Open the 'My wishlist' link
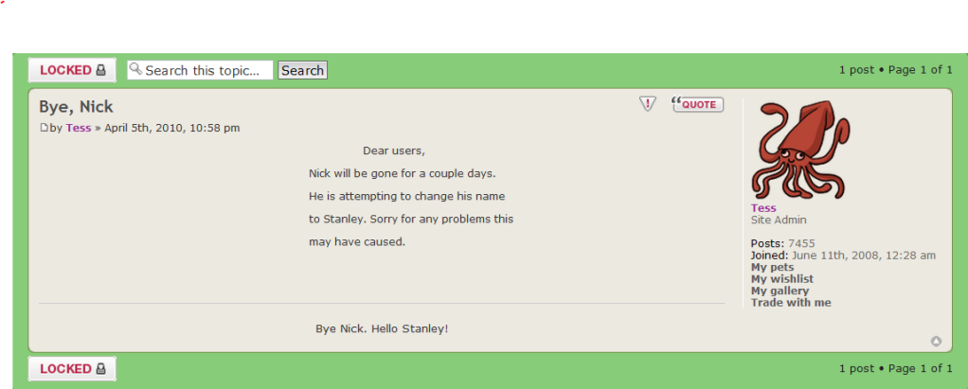968x389 pixels. 781,279
